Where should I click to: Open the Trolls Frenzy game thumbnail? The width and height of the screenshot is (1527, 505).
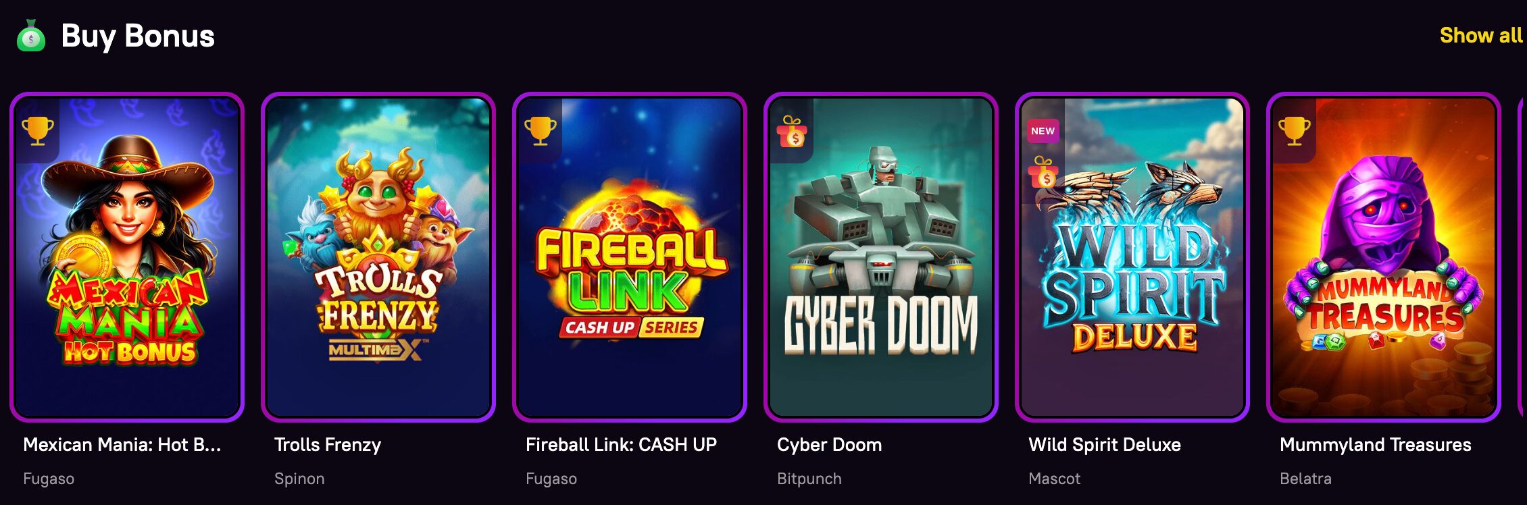pyautogui.click(x=378, y=257)
